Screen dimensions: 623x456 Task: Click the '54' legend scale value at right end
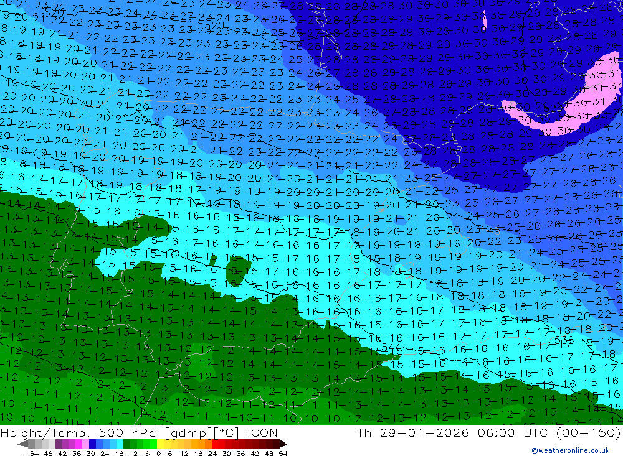[283, 454]
